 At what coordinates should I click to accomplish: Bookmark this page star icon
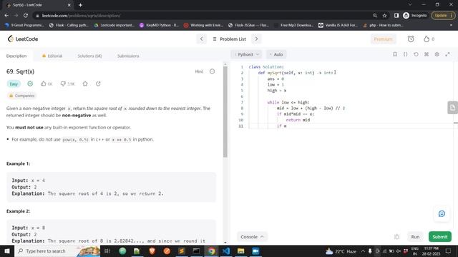pos(385,16)
